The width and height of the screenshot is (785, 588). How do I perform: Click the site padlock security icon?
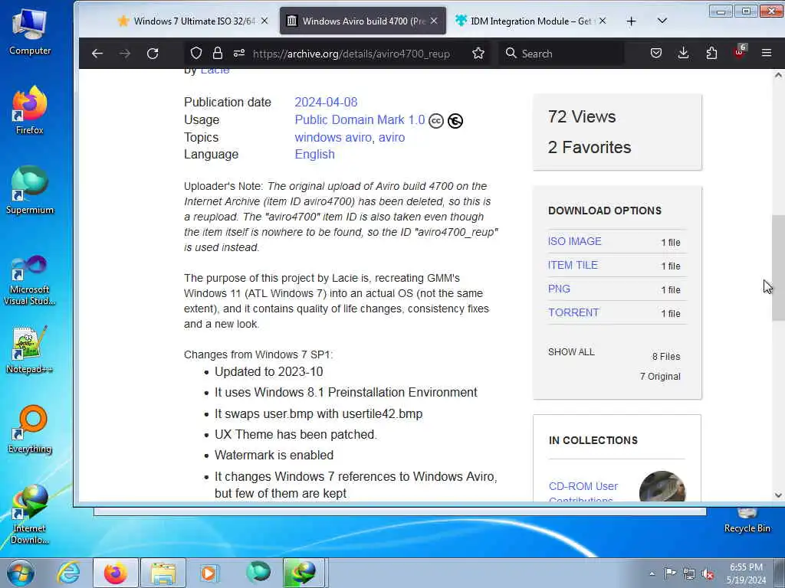(x=217, y=54)
